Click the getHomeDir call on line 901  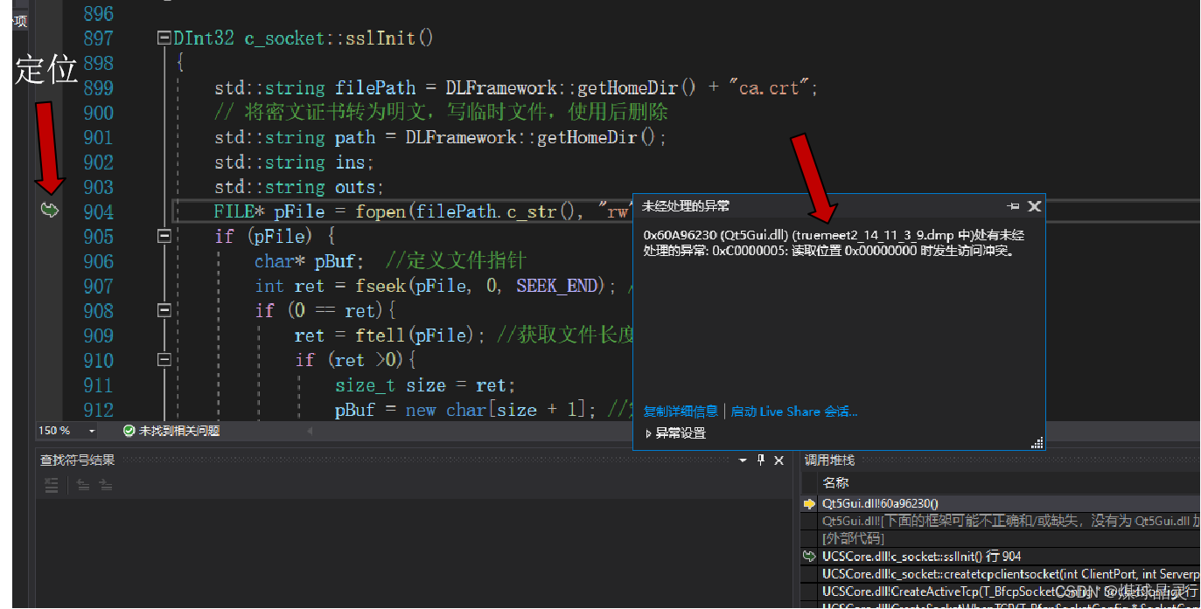click(588, 137)
